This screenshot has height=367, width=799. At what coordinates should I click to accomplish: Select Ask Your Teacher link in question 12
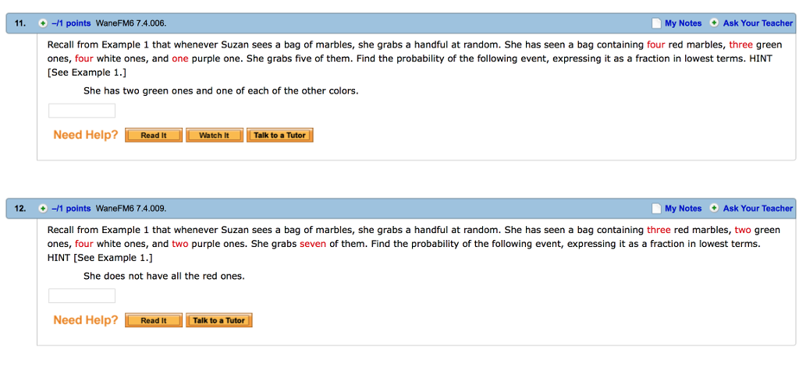(x=758, y=209)
